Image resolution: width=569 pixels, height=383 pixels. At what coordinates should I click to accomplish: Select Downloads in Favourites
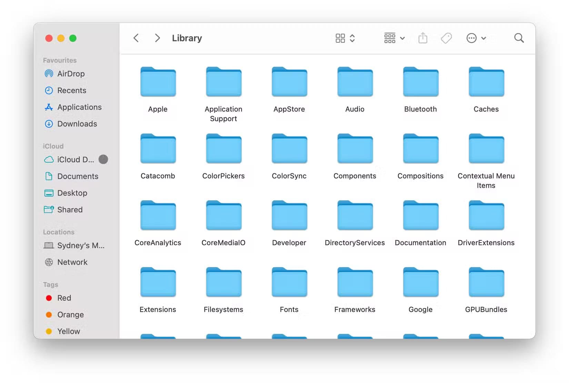77,124
